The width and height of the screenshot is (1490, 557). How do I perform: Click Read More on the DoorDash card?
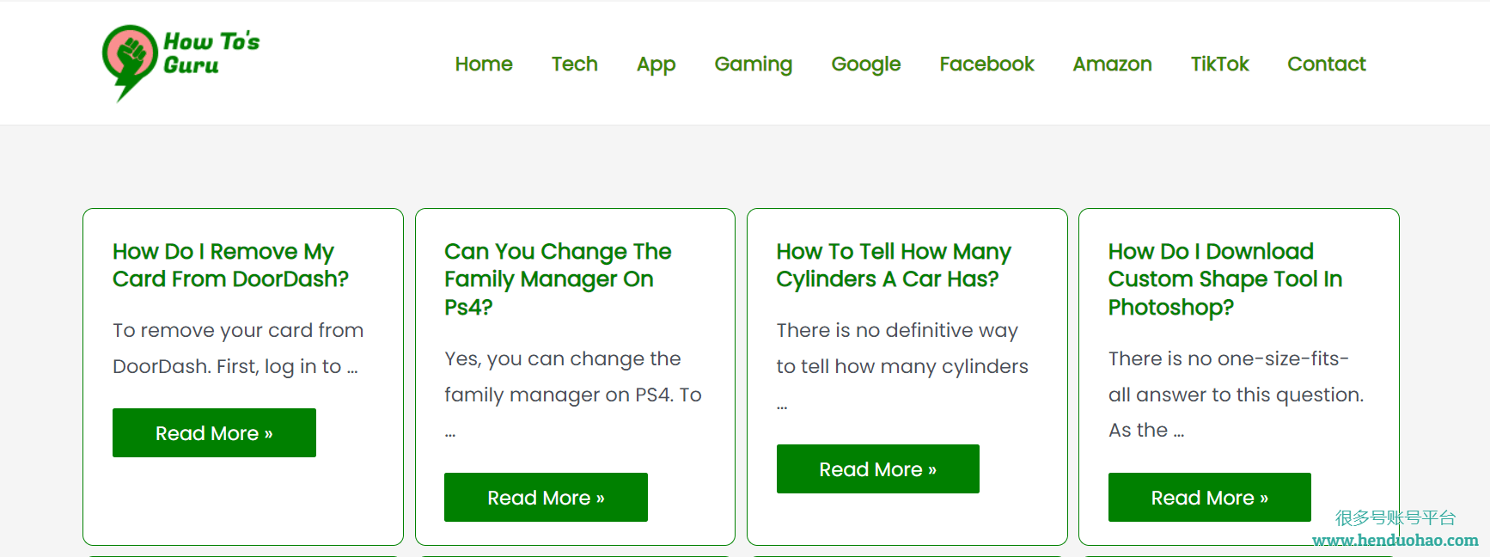214,432
